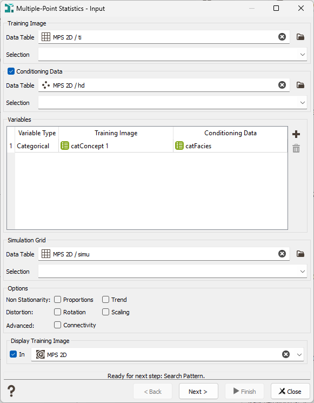The height and width of the screenshot is (403, 314).
Task: Select the catConcept 1 training image cell
Action: pos(116,146)
